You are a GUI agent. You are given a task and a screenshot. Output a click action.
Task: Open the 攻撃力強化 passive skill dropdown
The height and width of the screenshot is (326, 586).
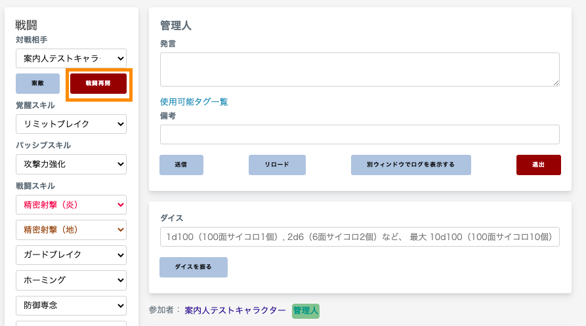(71, 164)
